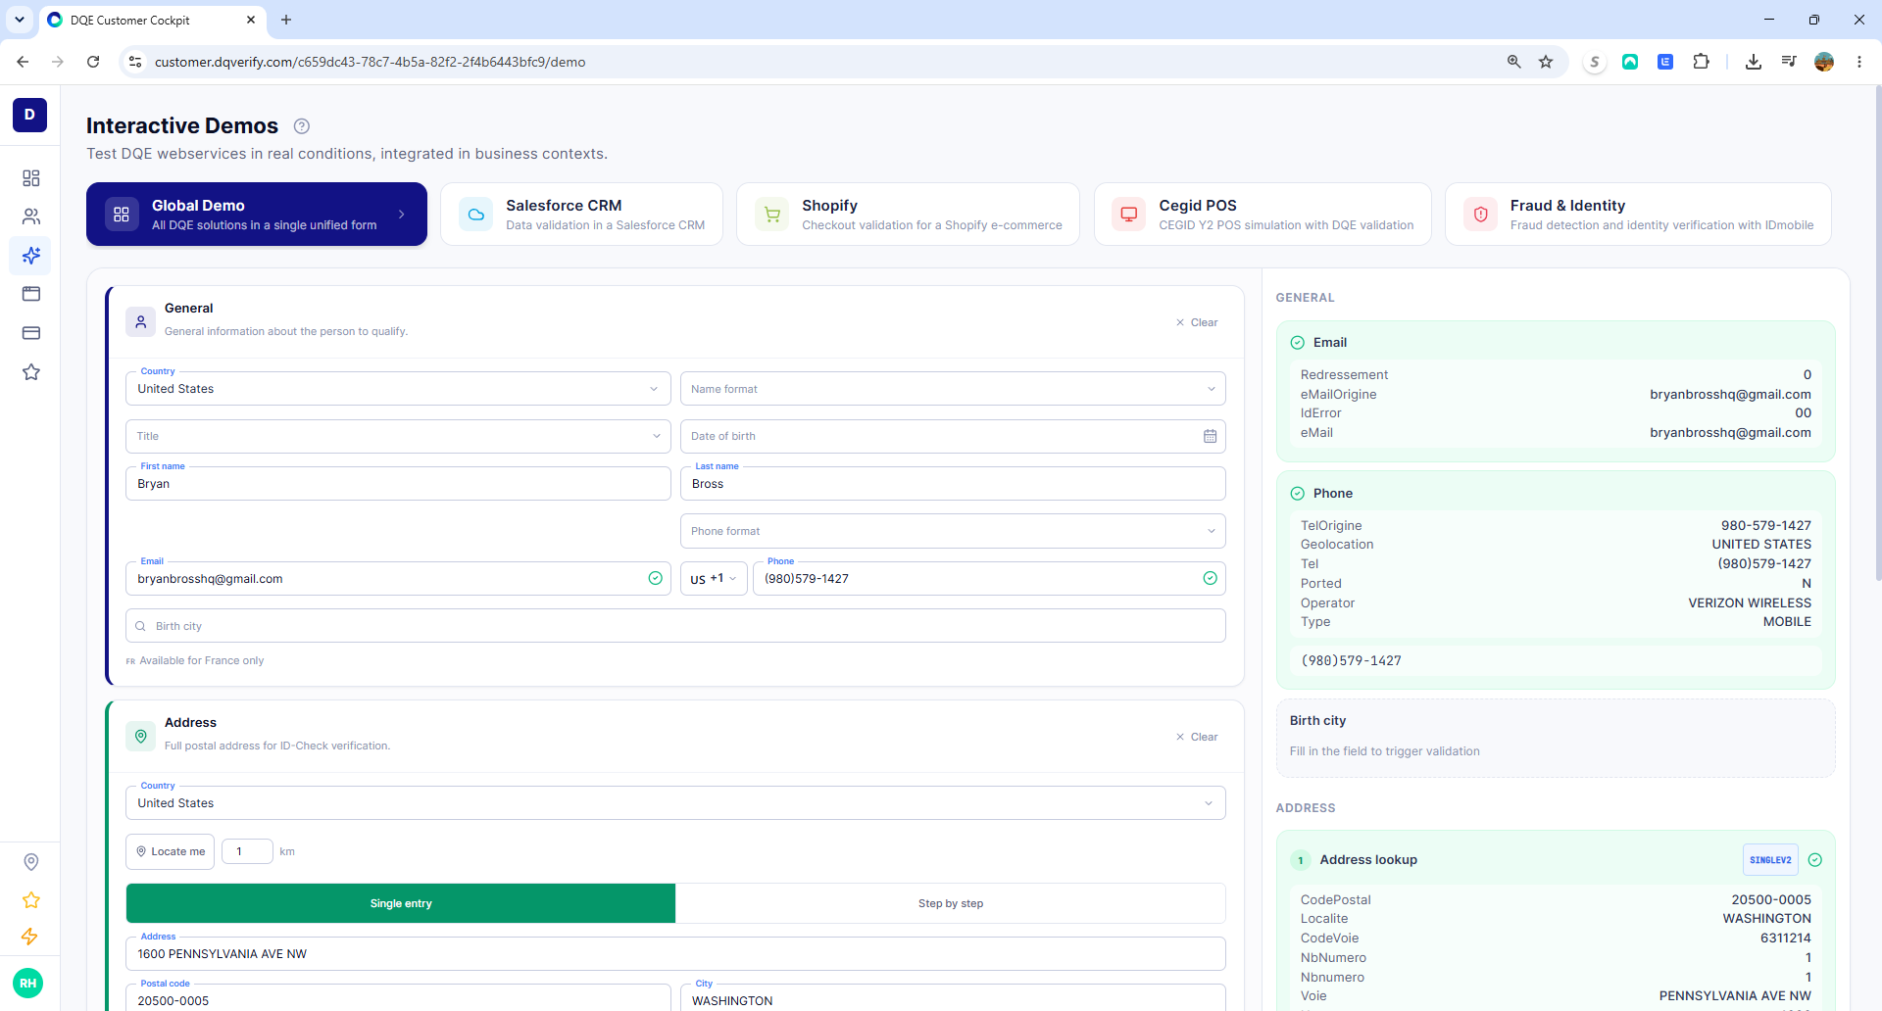Image resolution: width=1882 pixels, height=1011 pixels.
Task: Click the Last name field
Action: tap(953, 484)
